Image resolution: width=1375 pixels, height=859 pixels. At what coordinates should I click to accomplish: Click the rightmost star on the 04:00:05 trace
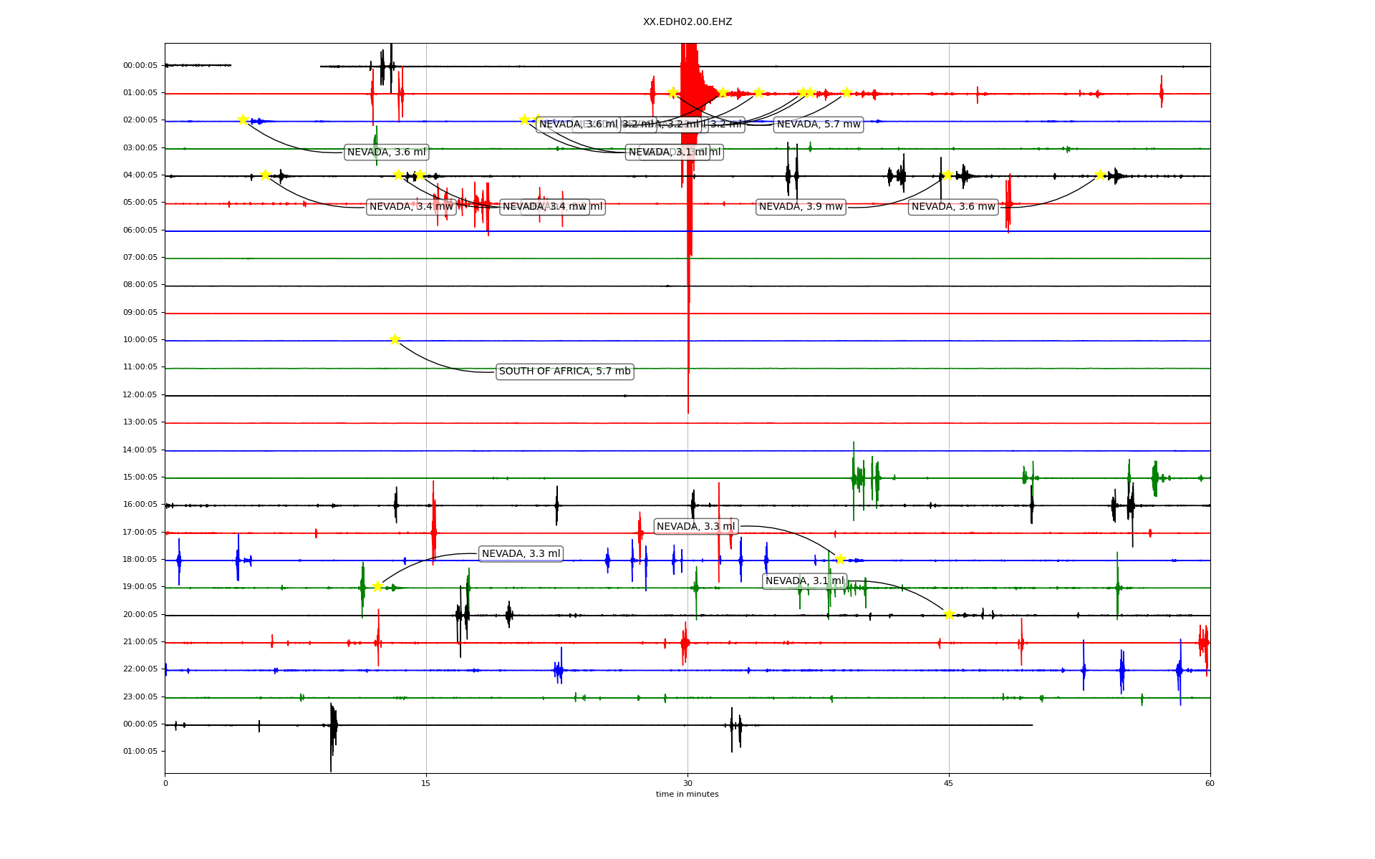point(1100,175)
